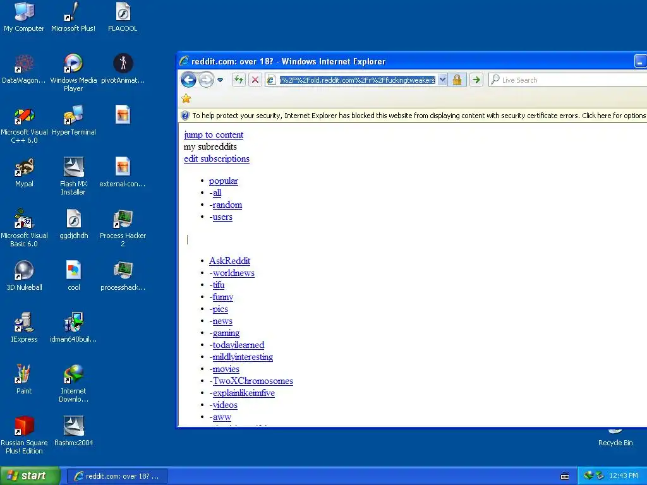
Task: Launch Microsoft Visual C++ 6.0
Action: point(24,125)
